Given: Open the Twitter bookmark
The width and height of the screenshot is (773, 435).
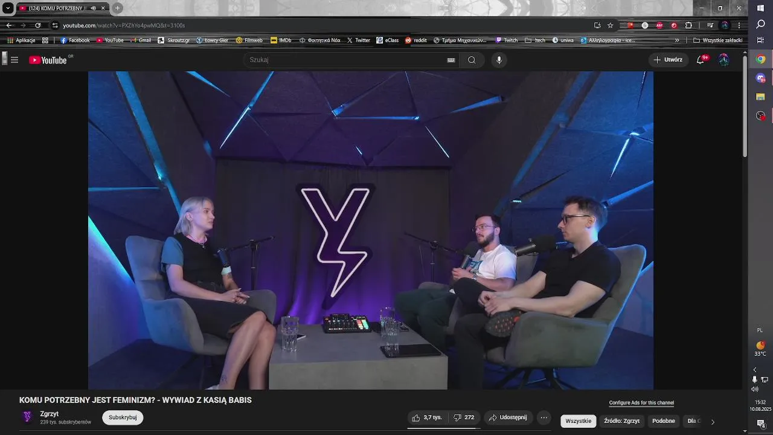Looking at the screenshot, I should tap(359, 40).
